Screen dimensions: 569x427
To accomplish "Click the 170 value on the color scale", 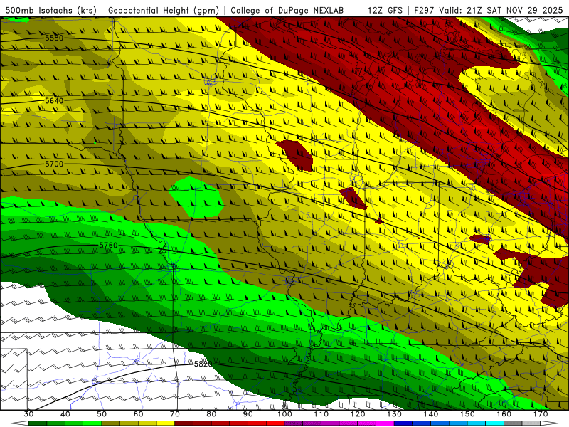I will pos(541,414).
